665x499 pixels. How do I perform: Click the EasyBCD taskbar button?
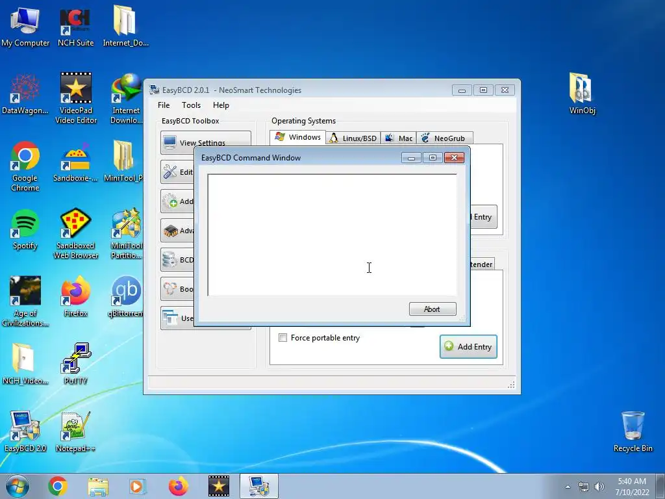pos(258,486)
